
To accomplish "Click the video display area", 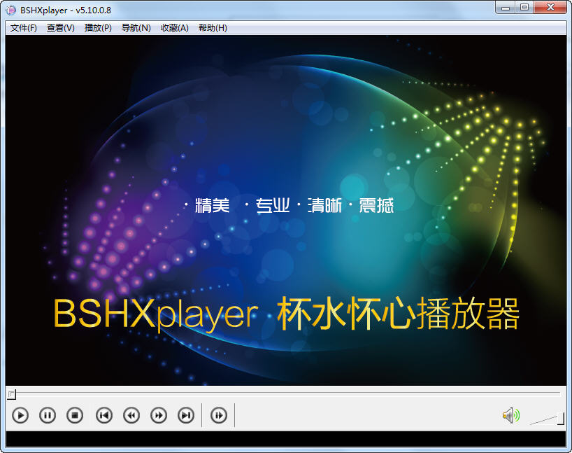I will click(285, 210).
